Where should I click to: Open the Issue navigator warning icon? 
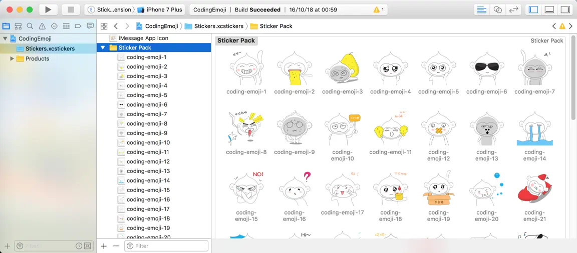point(42,26)
